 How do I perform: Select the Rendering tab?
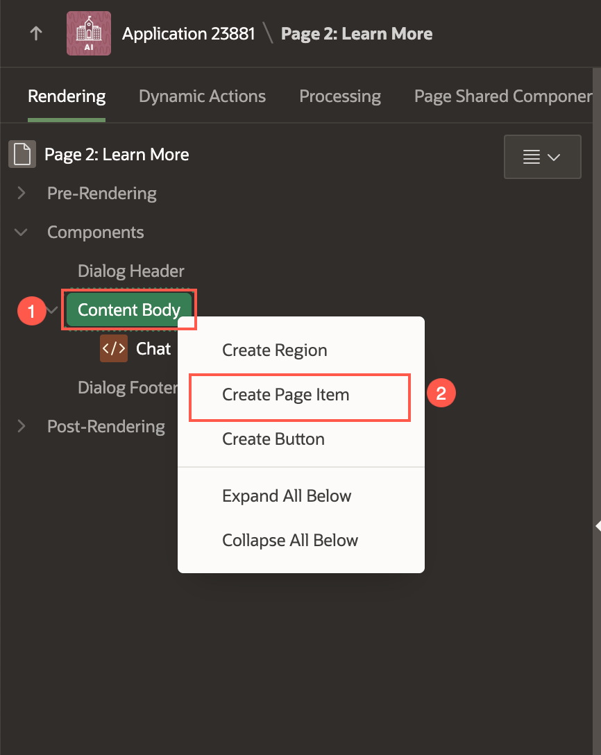point(67,96)
